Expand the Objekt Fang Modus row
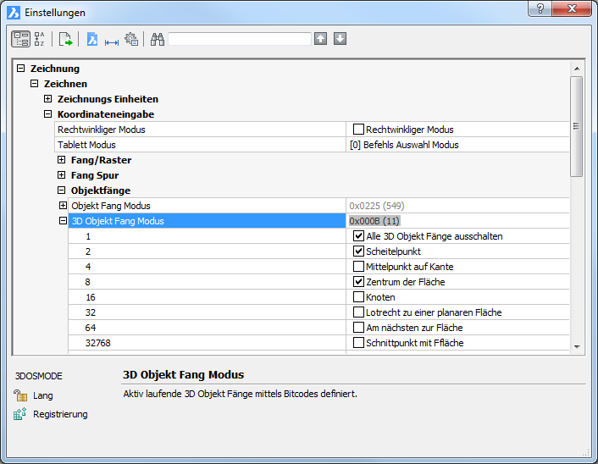The image size is (598, 464). pos(63,206)
